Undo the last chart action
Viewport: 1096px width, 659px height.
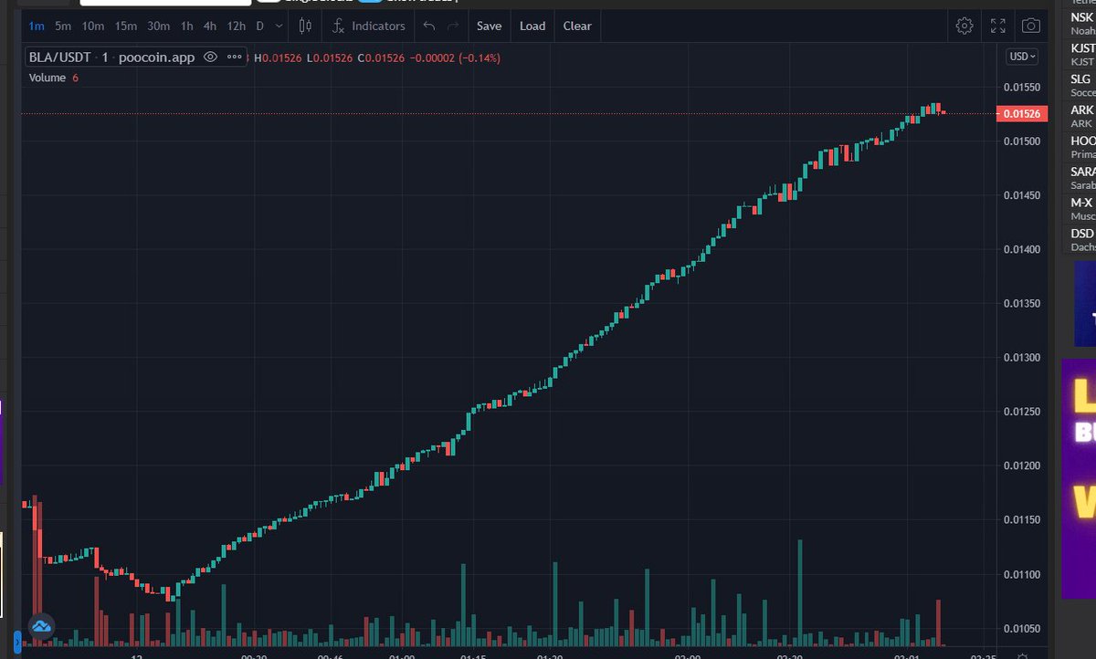coord(429,26)
